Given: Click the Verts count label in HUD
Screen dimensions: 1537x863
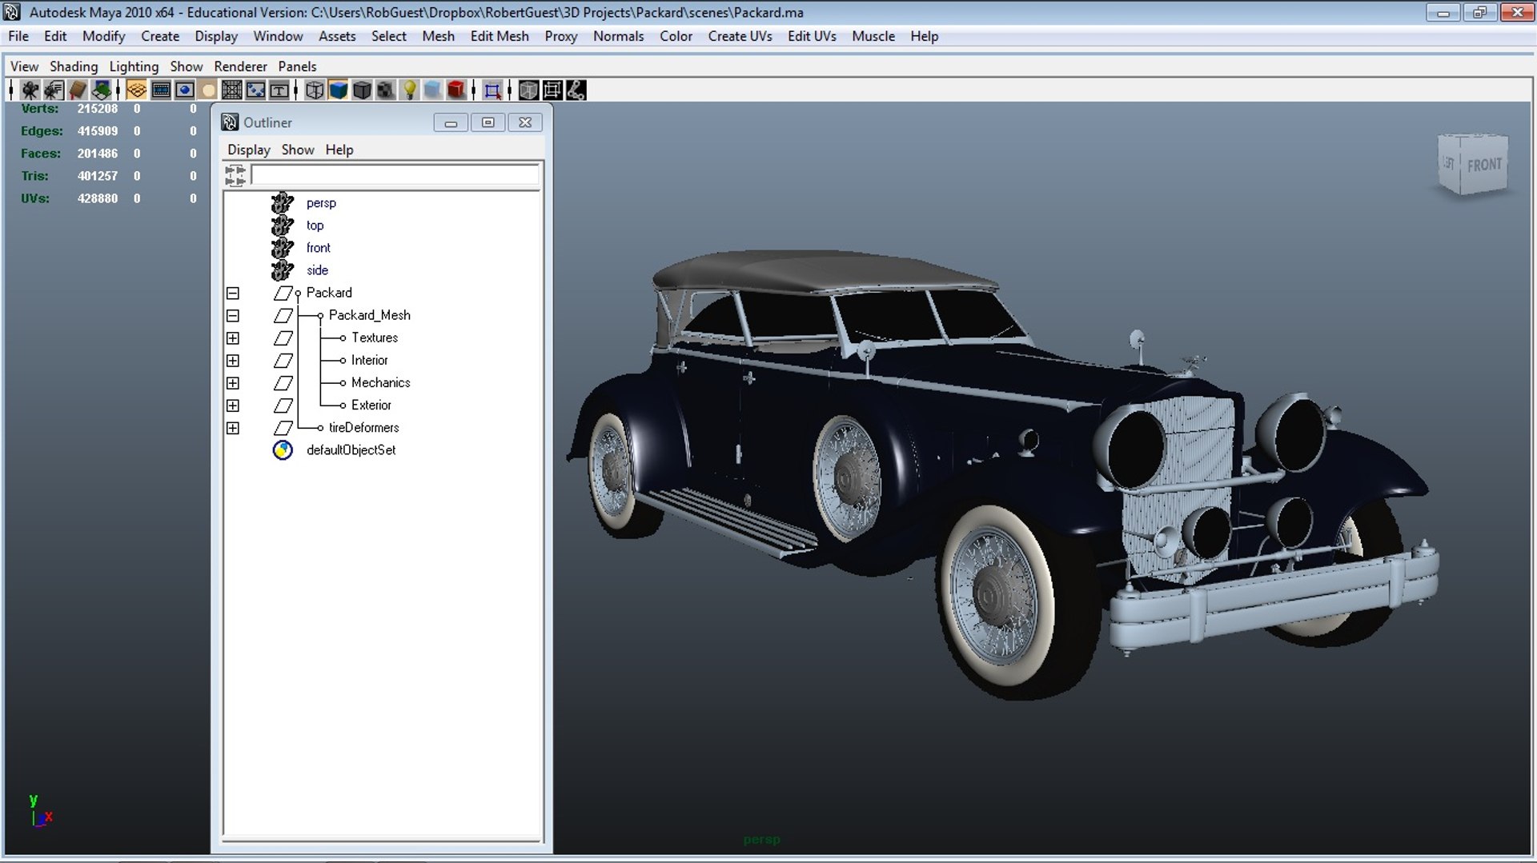Looking at the screenshot, I should 40,109.
